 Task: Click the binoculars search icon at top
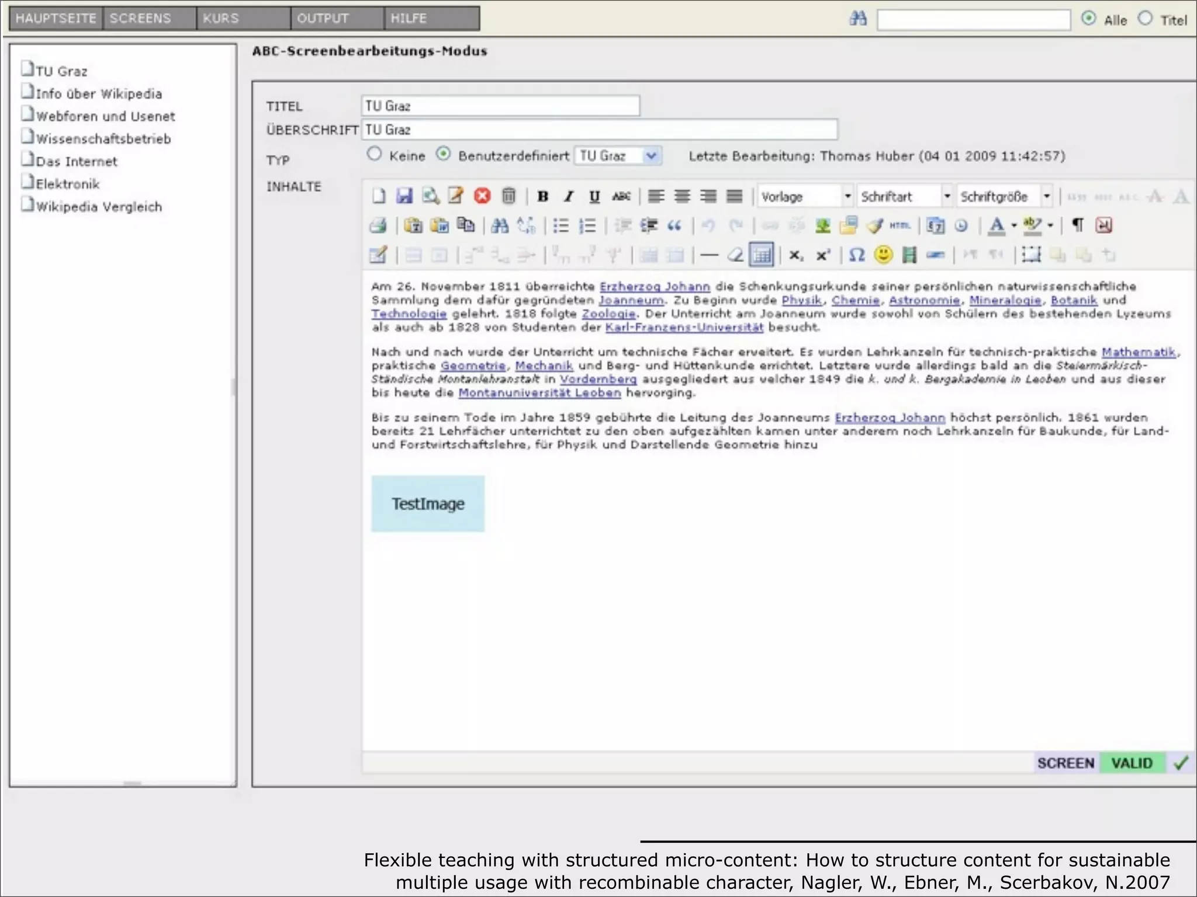[x=858, y=19]
